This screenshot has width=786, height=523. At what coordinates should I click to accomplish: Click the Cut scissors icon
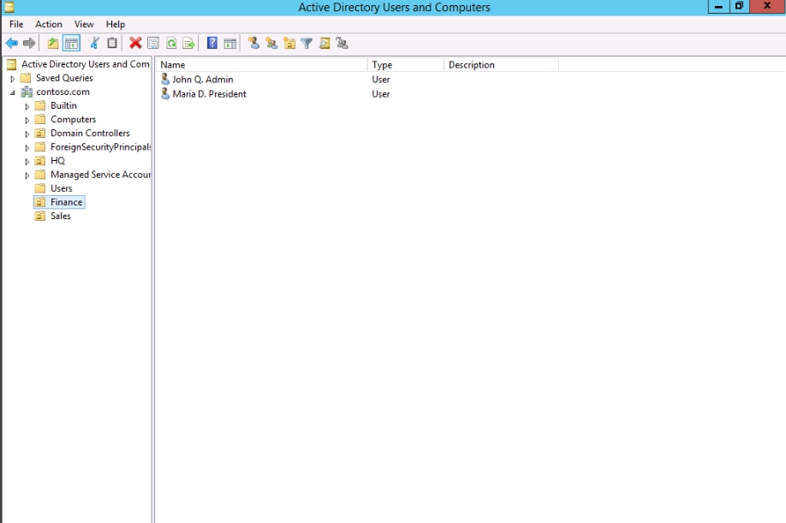click(x=94, y=44)
